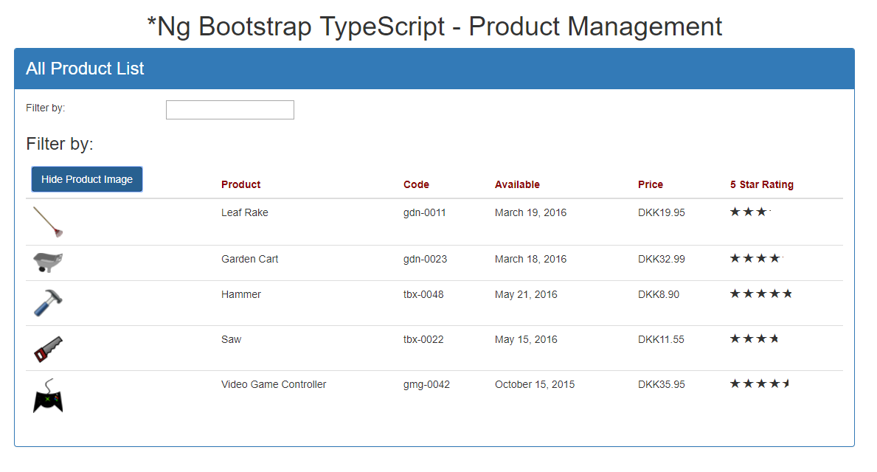Click the price DKK35.95

[661, 384]
